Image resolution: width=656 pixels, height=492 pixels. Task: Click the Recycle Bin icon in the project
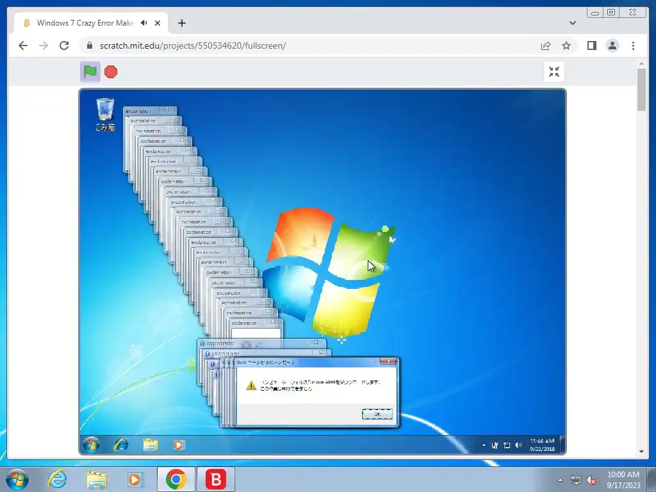(104, 114)
